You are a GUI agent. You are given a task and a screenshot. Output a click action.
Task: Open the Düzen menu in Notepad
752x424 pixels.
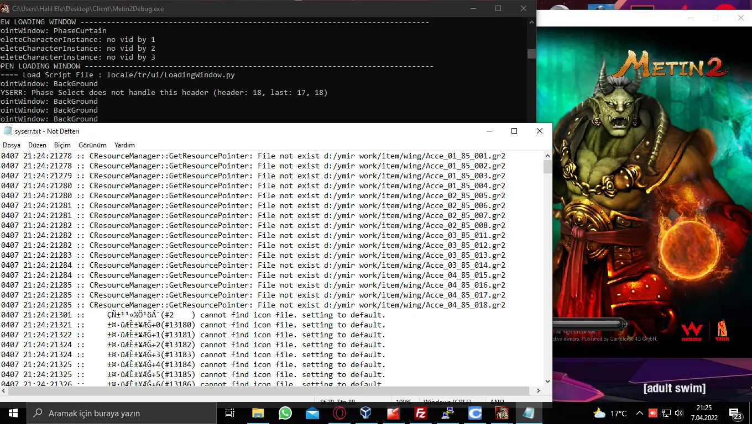(x=38, y=145)
